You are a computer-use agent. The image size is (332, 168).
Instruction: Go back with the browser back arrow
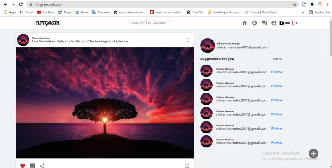[5, 5]
